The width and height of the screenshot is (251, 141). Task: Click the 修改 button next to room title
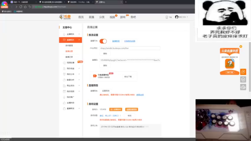tap(130, 116)
